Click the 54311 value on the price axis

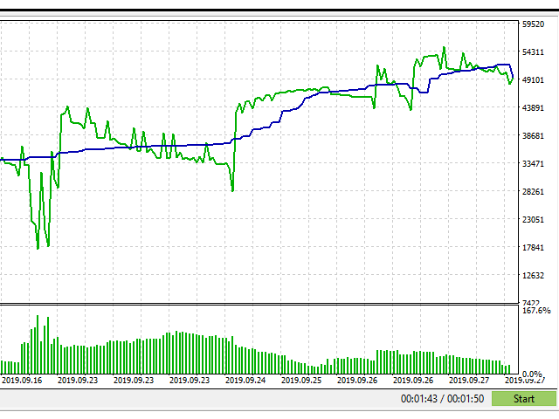click(x=534, y=52)
